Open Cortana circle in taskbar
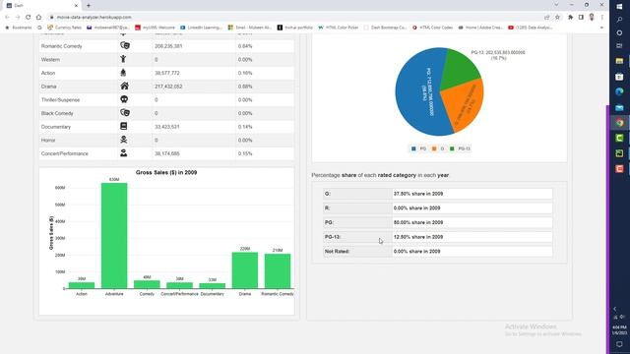 619,32
